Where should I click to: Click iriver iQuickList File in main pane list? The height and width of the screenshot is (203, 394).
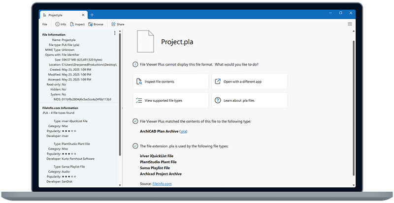(157, 156)
